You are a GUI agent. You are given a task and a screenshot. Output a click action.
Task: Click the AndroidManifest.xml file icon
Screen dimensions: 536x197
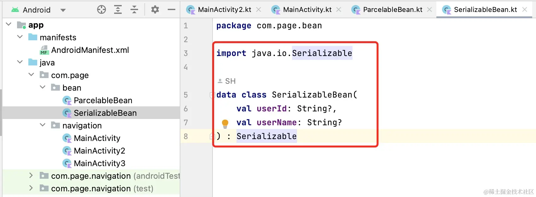tap(44, 50)
